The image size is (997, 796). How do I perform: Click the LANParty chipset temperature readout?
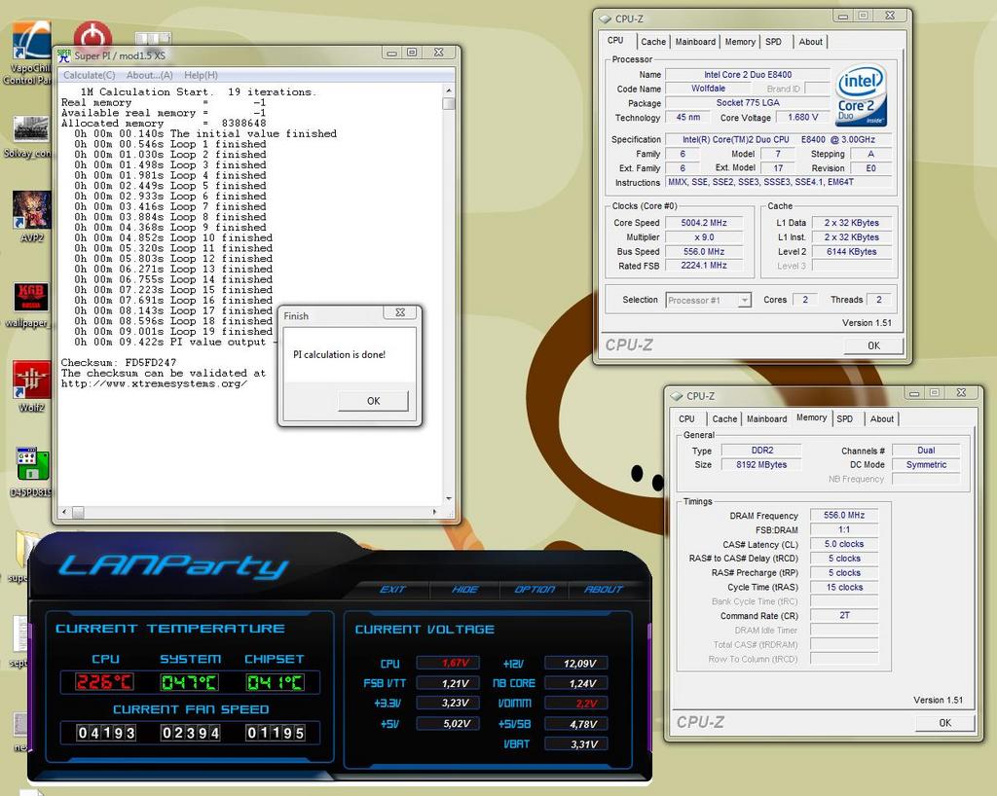click(x=275, y=682)
